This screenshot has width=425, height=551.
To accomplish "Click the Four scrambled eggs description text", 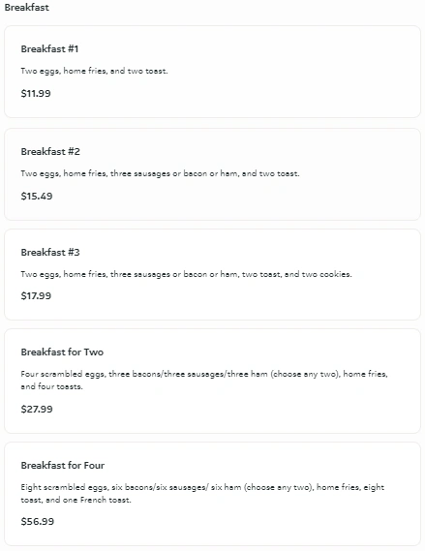I will 204,381.
